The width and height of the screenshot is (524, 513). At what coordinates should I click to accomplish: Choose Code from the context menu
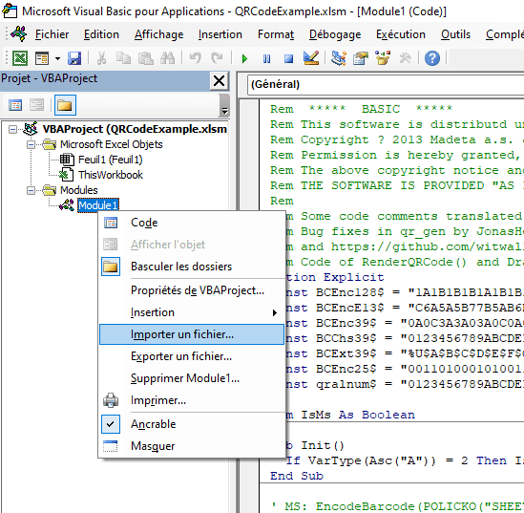pyautogui.click(x=192, y=223)
